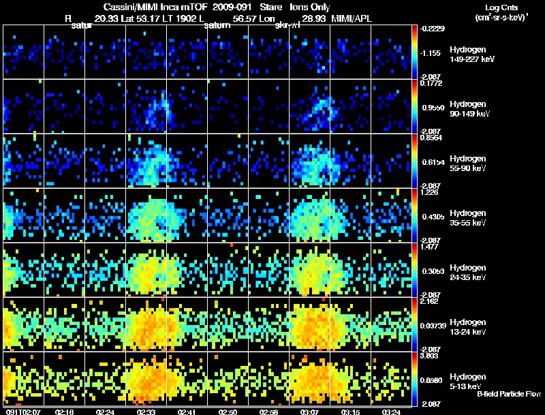The image size is (545, 415).
Task: Click the '-0.2229' colorbar maximum value
Action: tap(432, 29)
